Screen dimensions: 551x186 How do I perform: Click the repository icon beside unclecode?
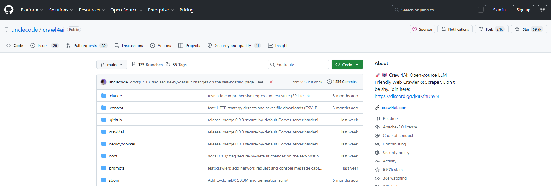(6, 29)
